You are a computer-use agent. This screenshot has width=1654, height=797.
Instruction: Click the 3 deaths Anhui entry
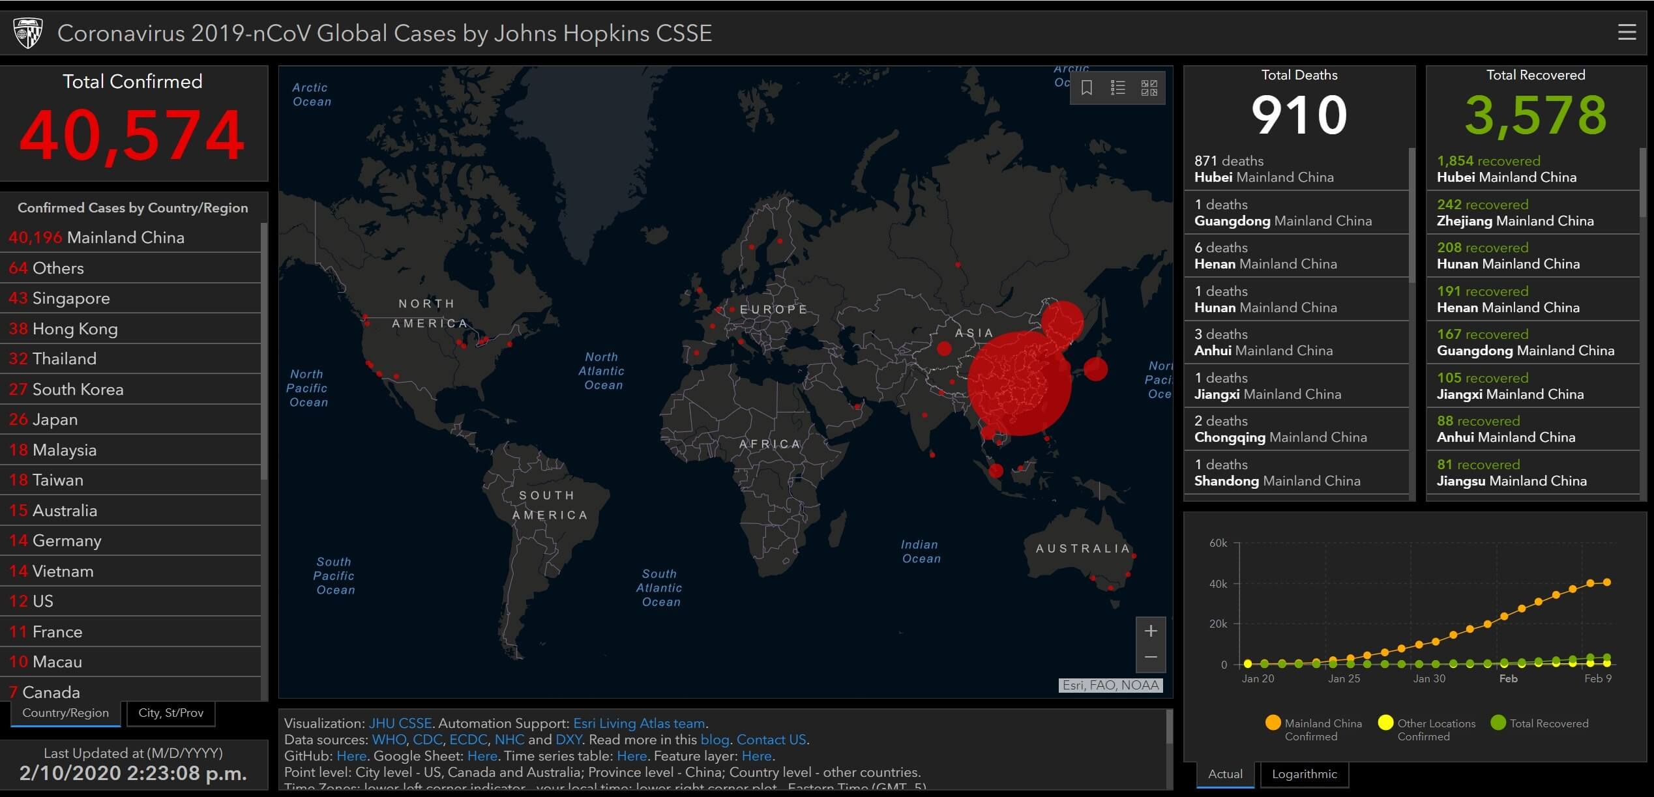pyautogui.click(x=1296, y=342)
